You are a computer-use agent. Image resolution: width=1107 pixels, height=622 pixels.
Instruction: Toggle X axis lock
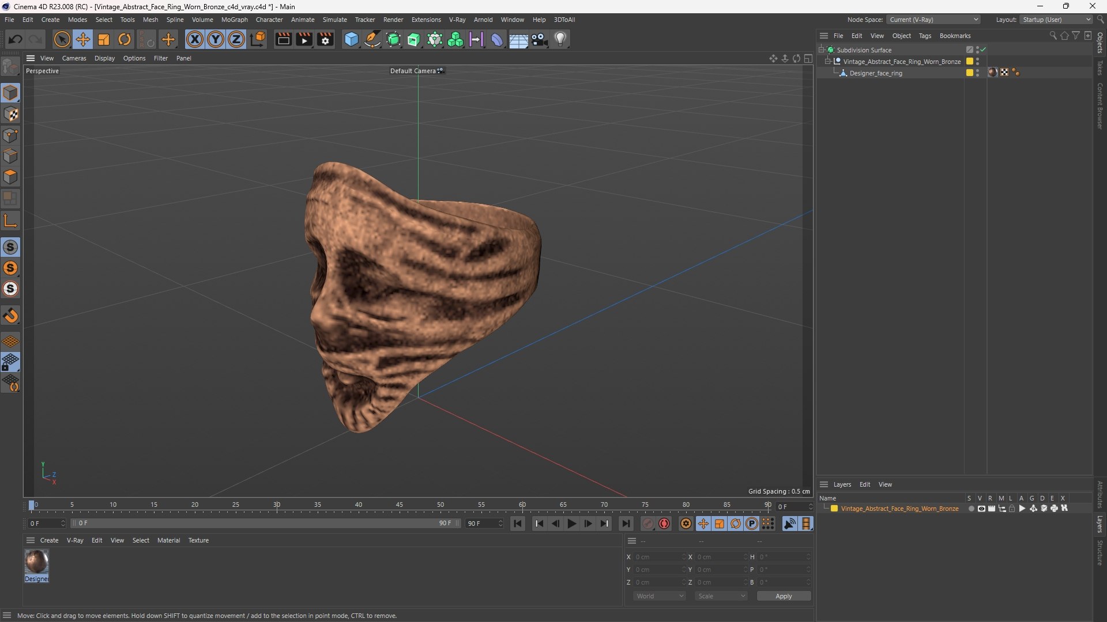[x=195, y=39]
